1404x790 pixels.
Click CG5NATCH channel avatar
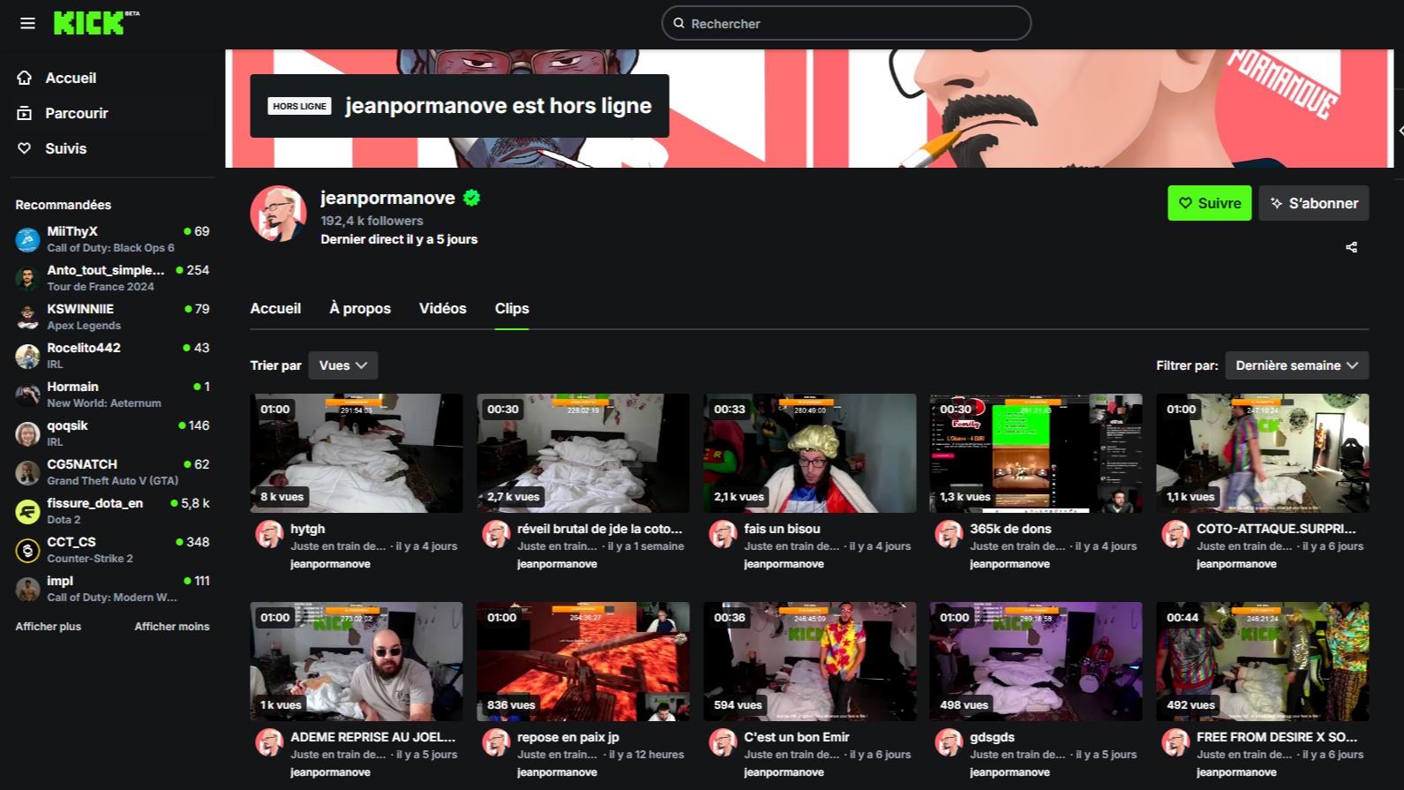pyautogui.click(x=28, y=472)
